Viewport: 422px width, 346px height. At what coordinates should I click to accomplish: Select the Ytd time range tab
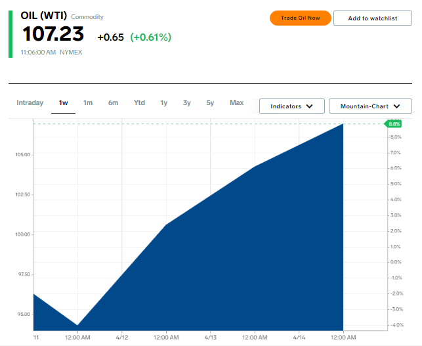[x=139, y=102]
